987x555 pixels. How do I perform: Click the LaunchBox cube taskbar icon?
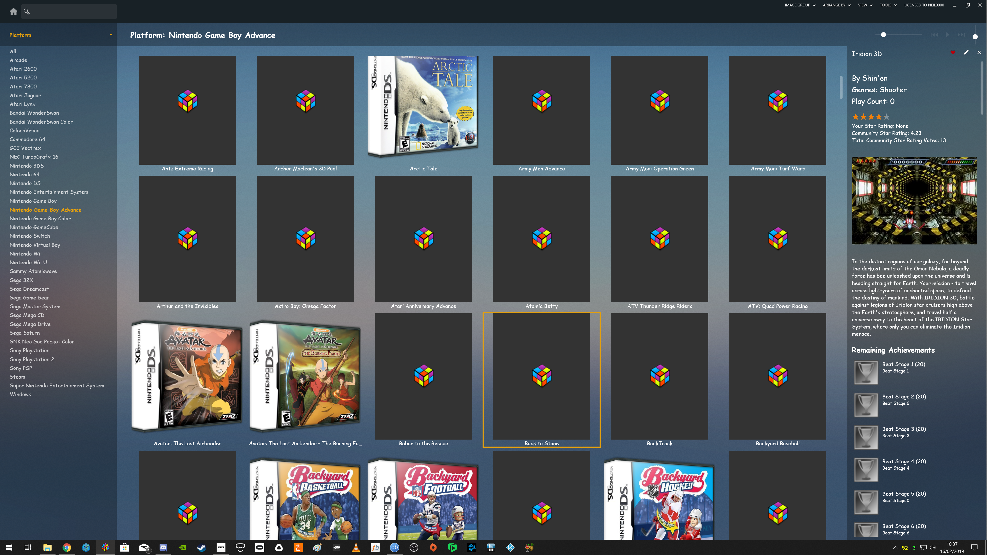click(x=105, y=547)
